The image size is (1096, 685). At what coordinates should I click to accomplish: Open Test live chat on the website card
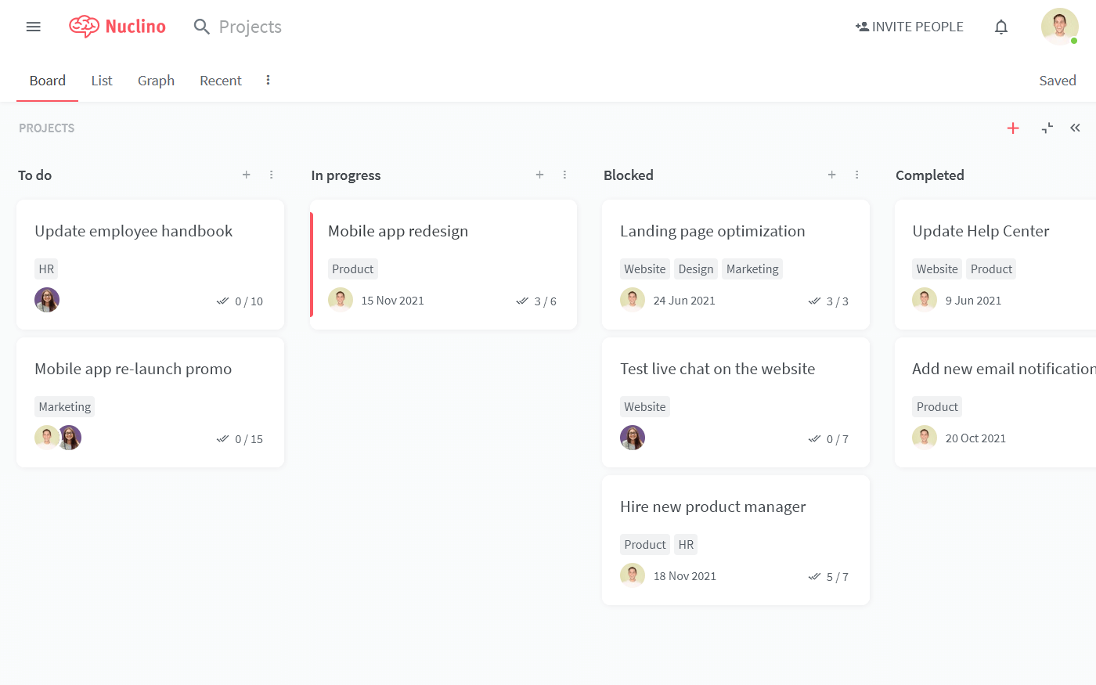click(736, 402)
